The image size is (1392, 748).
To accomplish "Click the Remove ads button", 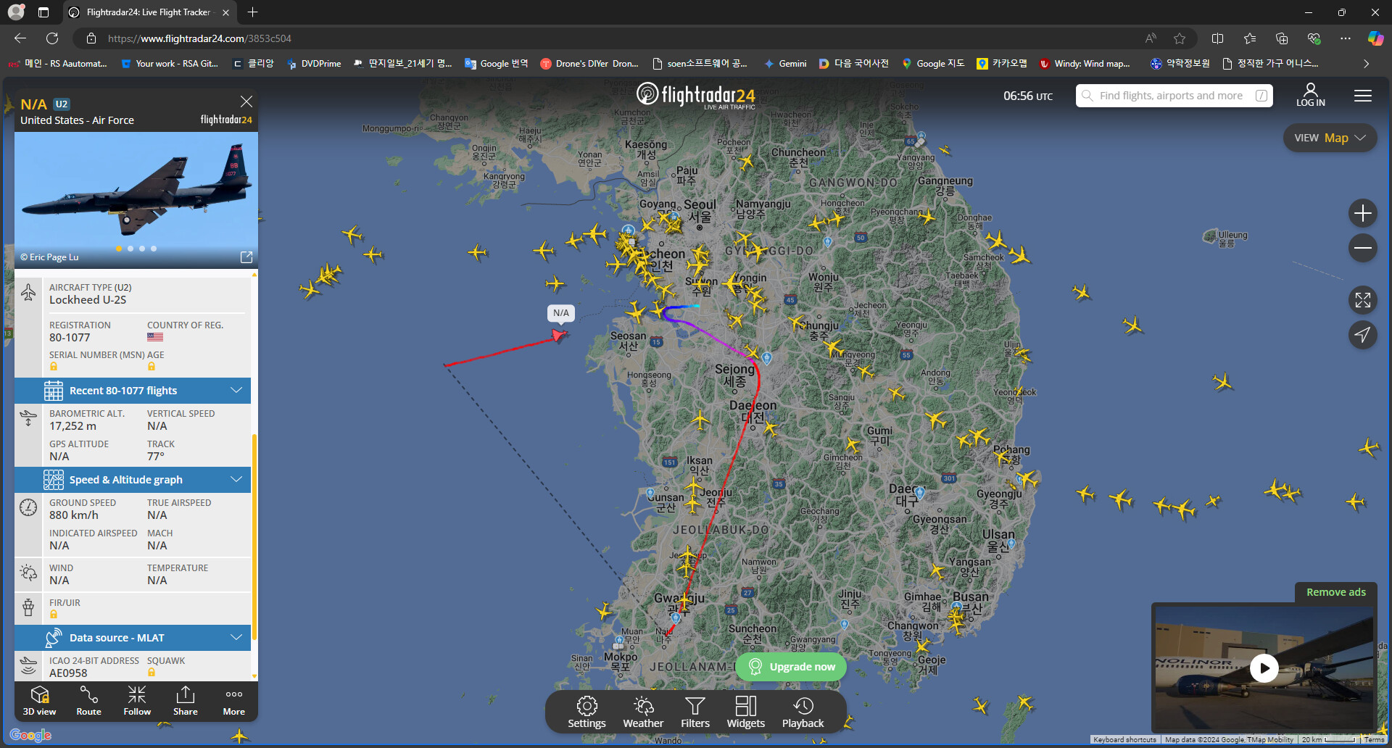I will tap(1335, 592).
